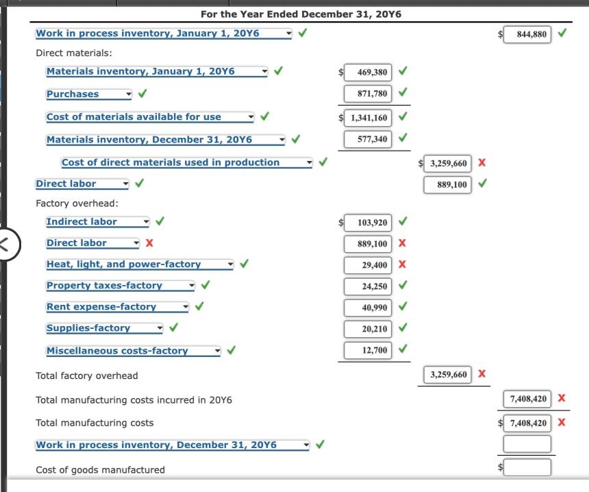Click the 'Cost of goods manufactured' label
Image resolution: width=589 pixels, height=492 pixels.
[100, 470]
